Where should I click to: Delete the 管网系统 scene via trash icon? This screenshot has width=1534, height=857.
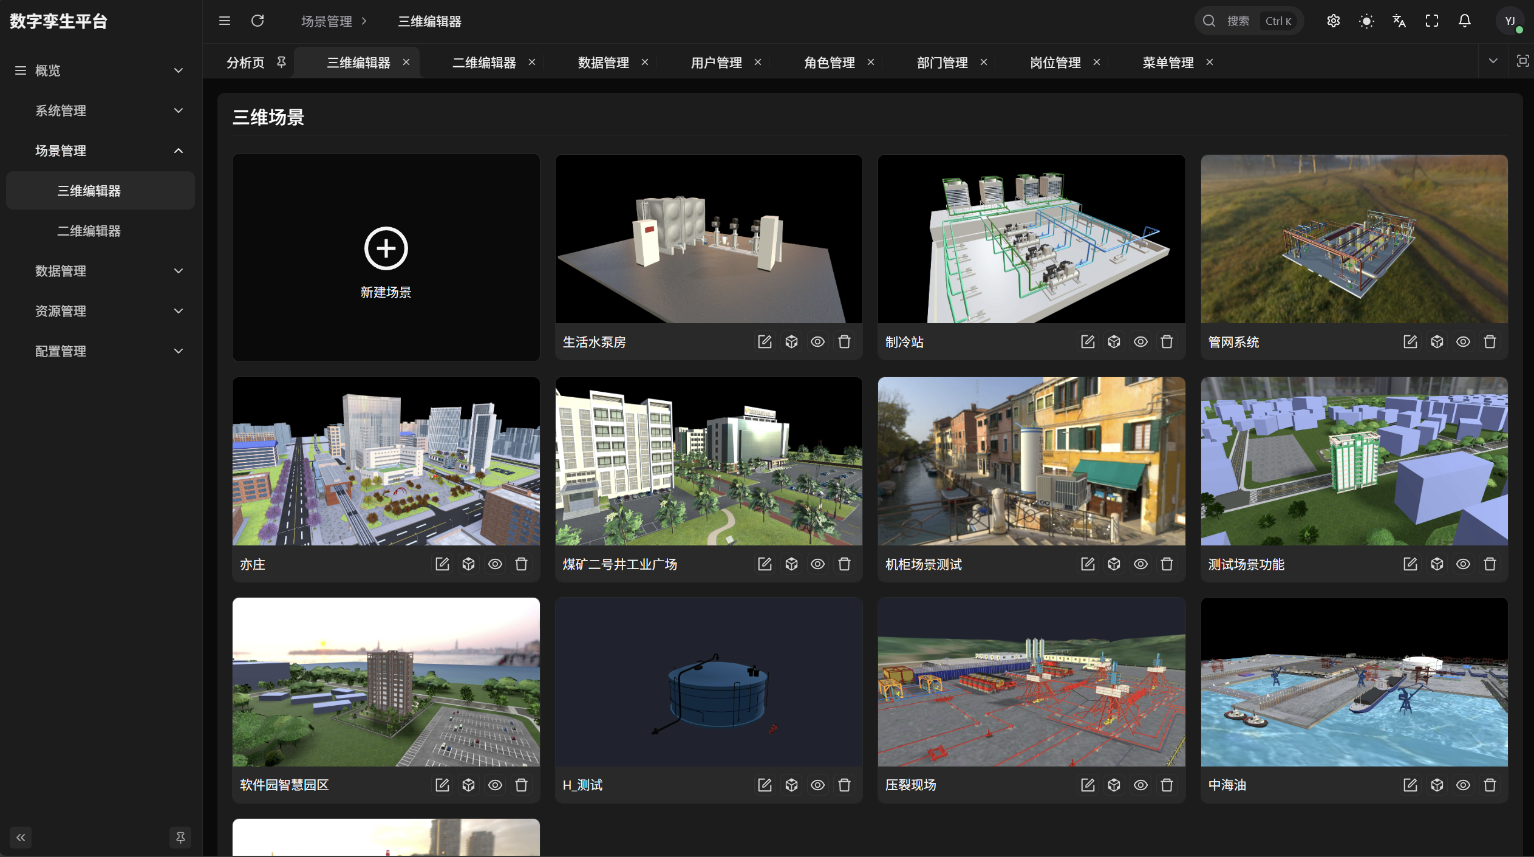click(1490, 341)
